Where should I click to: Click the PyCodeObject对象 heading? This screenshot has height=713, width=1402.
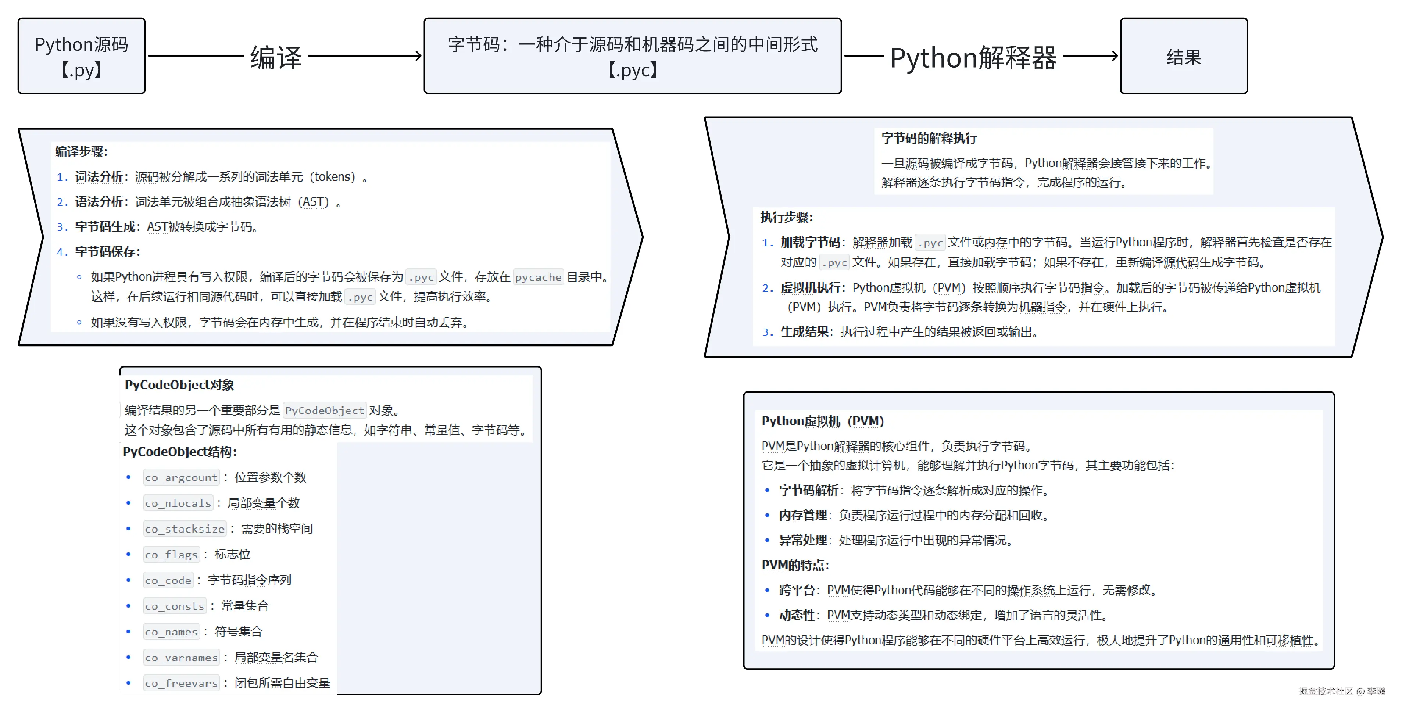pos(180,385)
